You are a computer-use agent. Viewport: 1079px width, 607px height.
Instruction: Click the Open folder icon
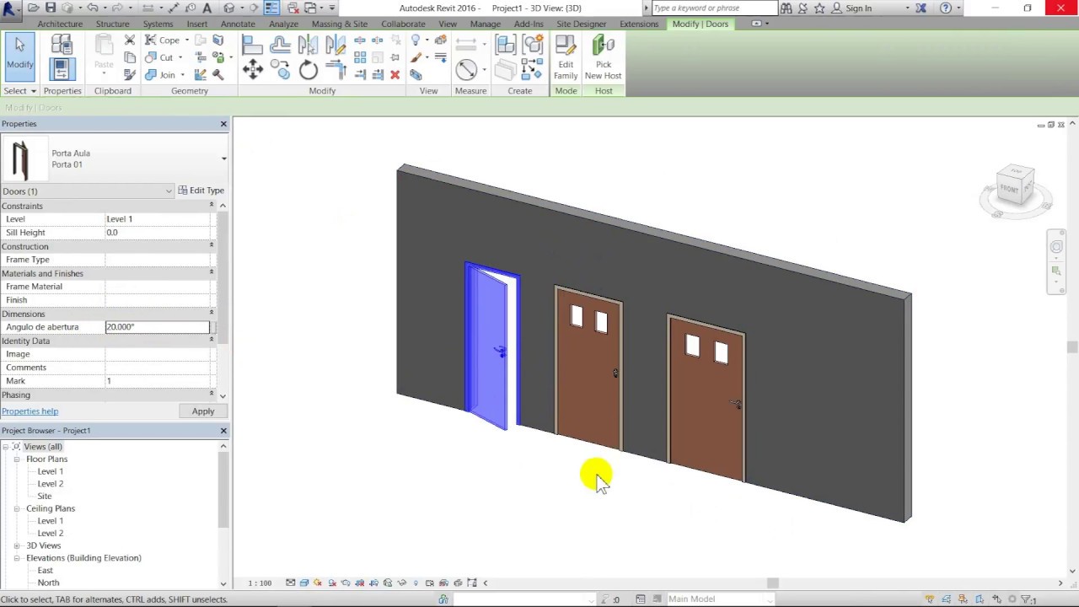tap(33, 8)
